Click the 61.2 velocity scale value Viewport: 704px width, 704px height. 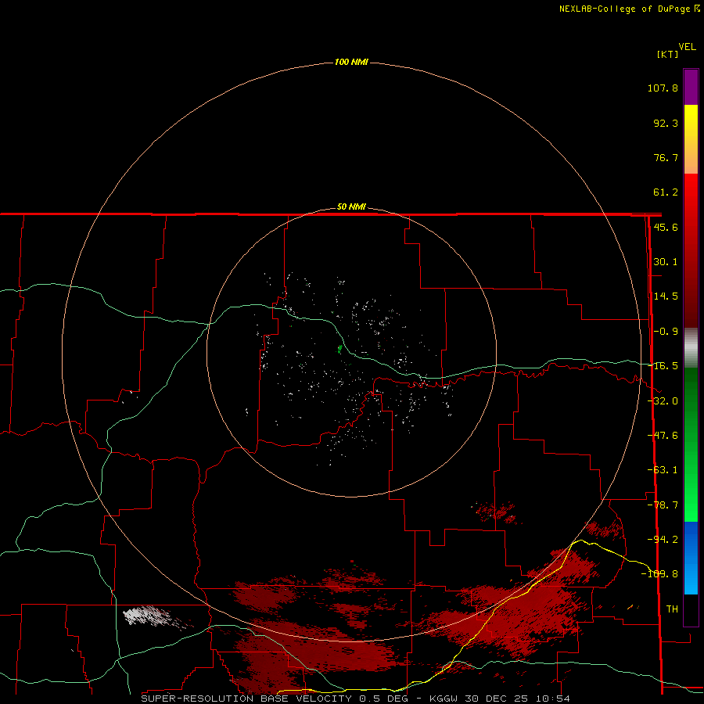[x=666, y=192]
